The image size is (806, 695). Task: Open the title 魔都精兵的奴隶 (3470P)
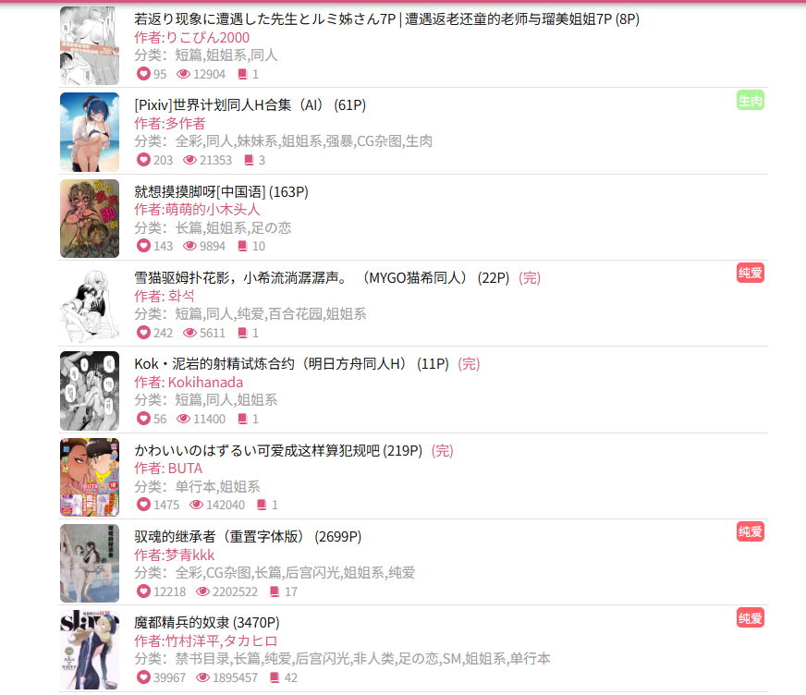click(x=207, y=623)
